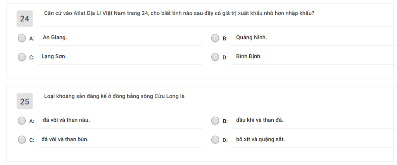
Task: Select radio button B for question 25
Action: point(215,121)
